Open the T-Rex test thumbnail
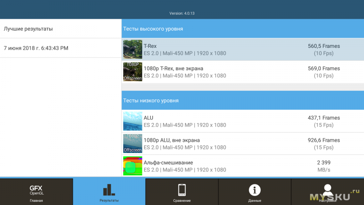Viewport: 364px width, 205px height. (132, 49)
